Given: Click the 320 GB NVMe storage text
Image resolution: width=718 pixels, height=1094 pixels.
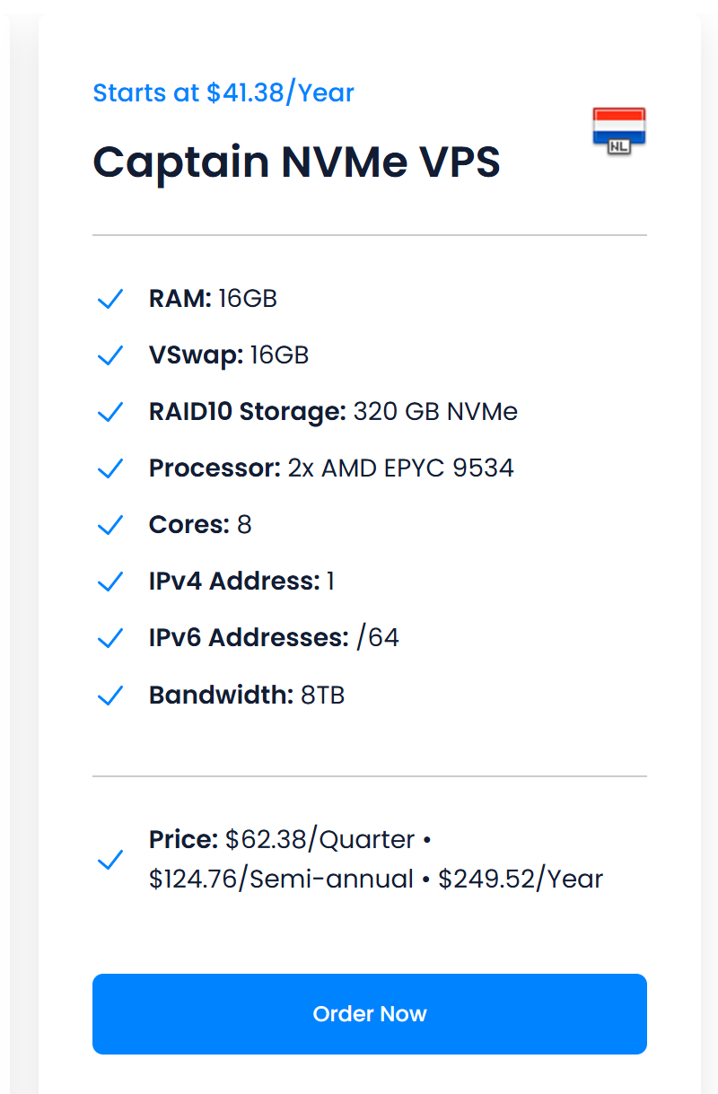Looking at the screenshot, I should (x=435, y=412).
